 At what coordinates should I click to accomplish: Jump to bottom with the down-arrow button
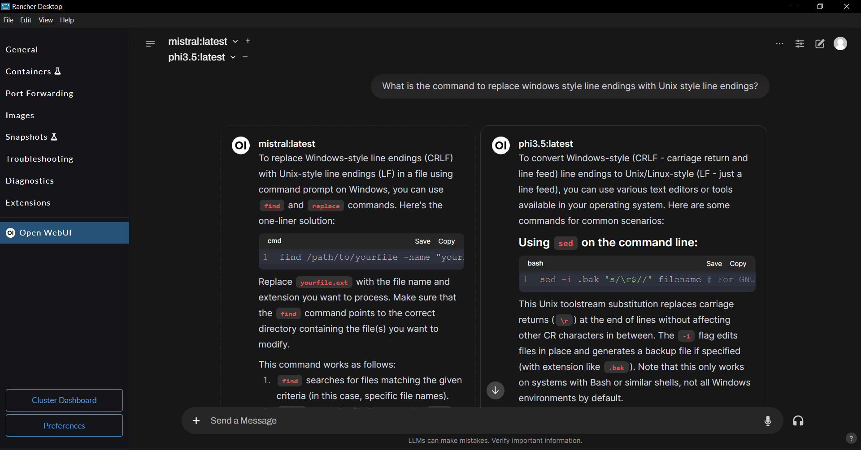[x=496, y=390]
